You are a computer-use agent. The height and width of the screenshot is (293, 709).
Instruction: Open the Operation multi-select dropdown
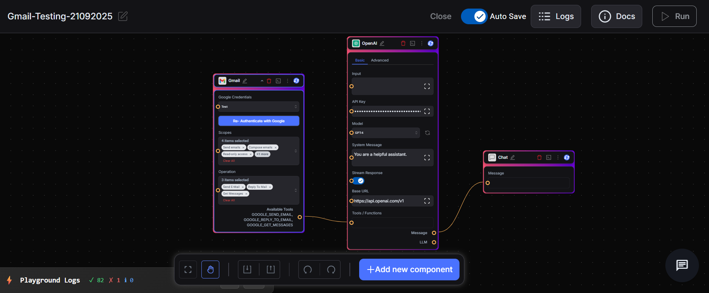pyautogui.click(x=296, y=190)
